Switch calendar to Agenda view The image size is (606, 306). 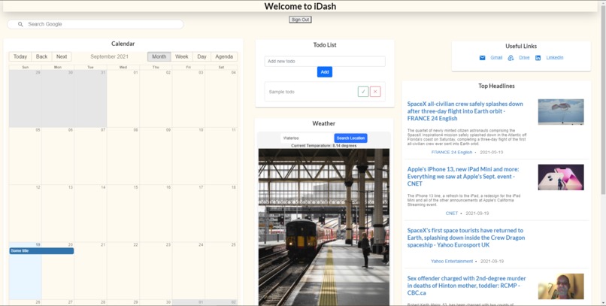pos(224,57)
